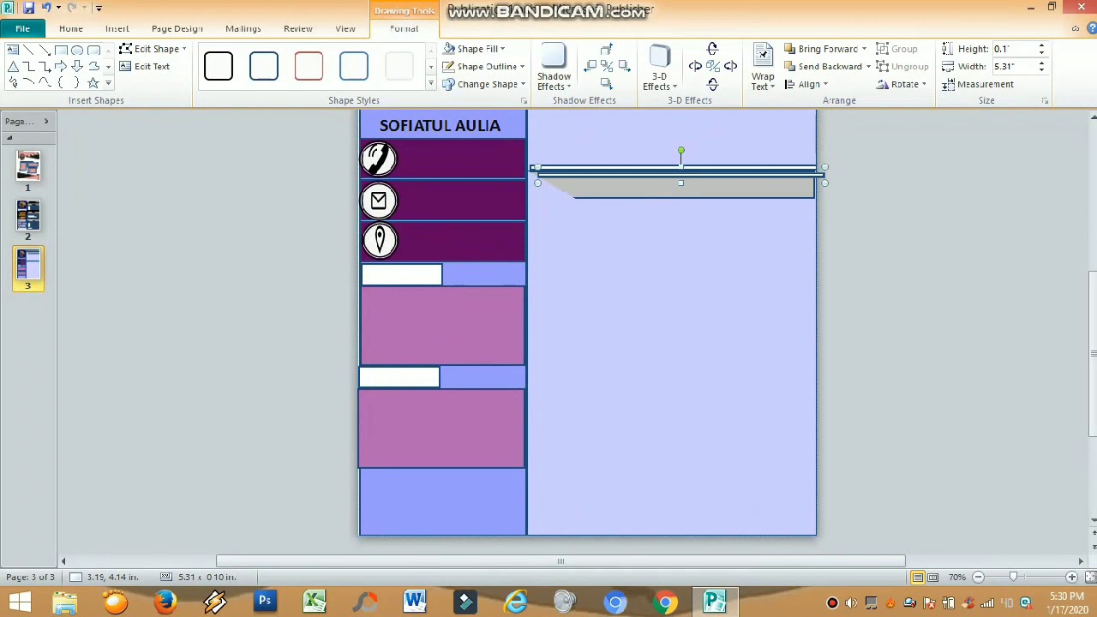1097x617 pixels.
Task: Open the Align dropdown
Action: click(806, 84)
